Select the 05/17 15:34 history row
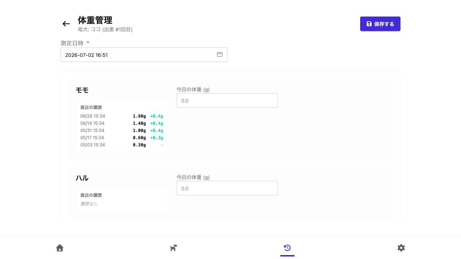The image size is (461, 259). pyautogui.click(x=122, y=138)
